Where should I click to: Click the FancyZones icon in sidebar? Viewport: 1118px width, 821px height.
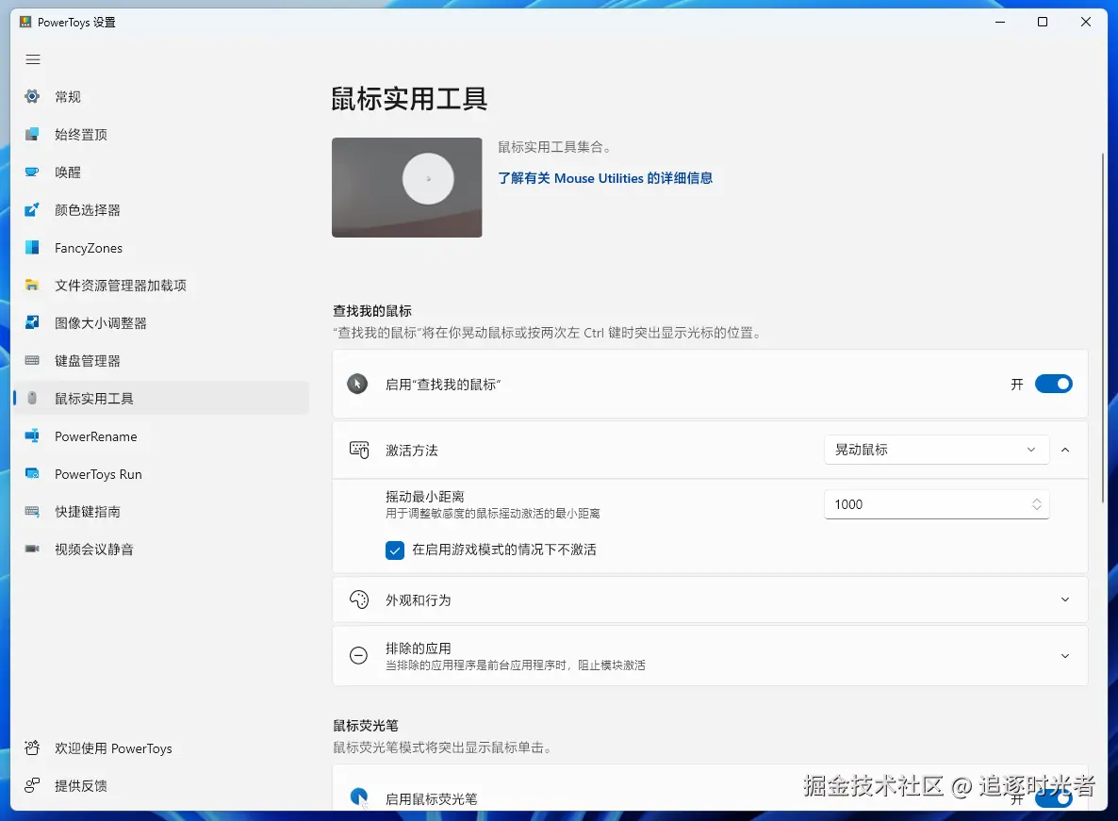(33, 248)
